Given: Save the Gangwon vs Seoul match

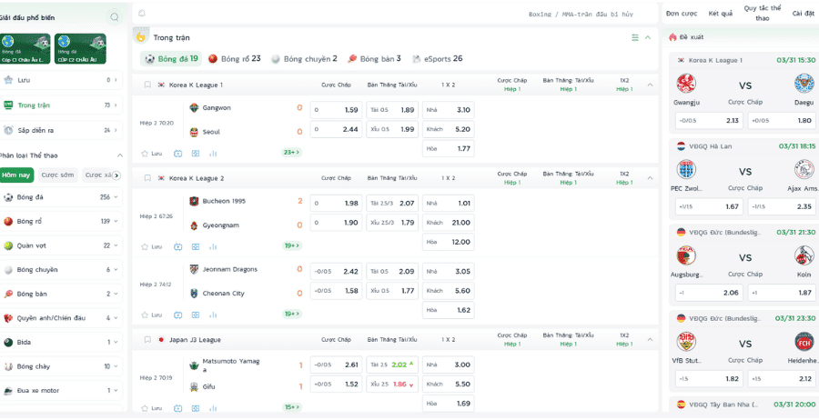Looking at the screenshot, I should click(151, 154).
